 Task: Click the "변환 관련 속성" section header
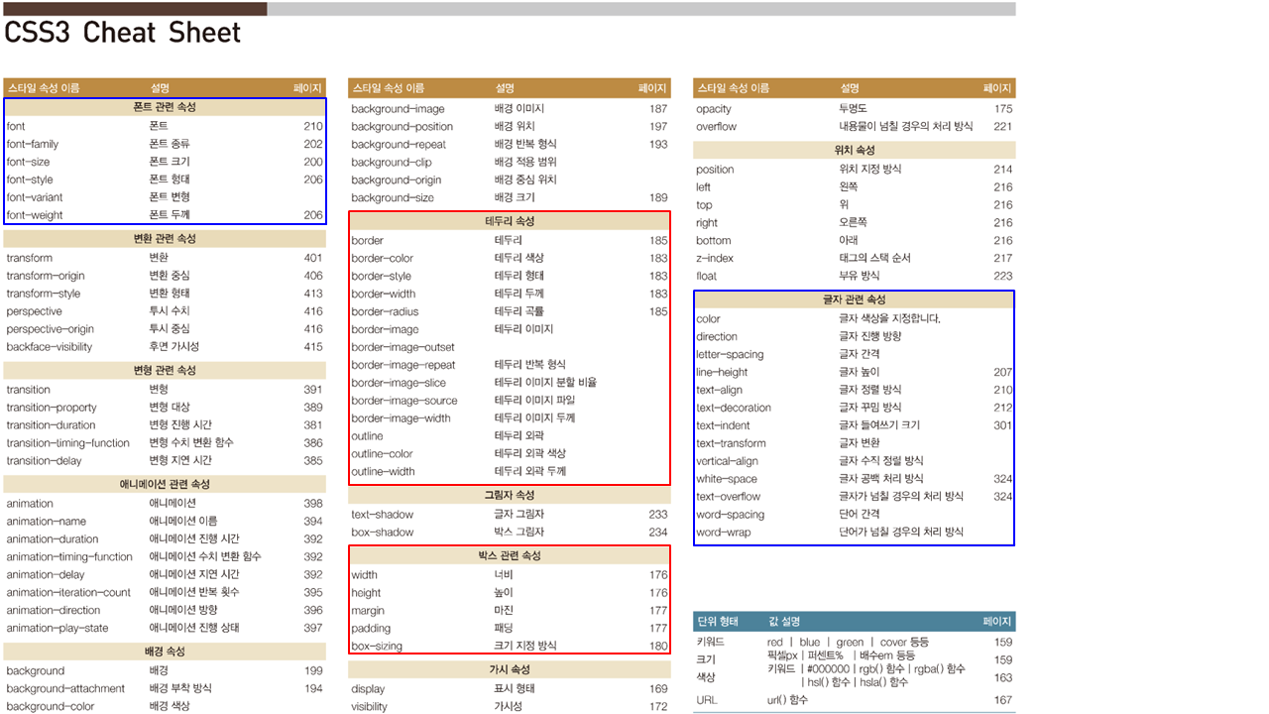click(x=165, y=239)
